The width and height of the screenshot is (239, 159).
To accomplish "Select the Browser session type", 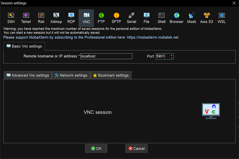I will (177, 18).
